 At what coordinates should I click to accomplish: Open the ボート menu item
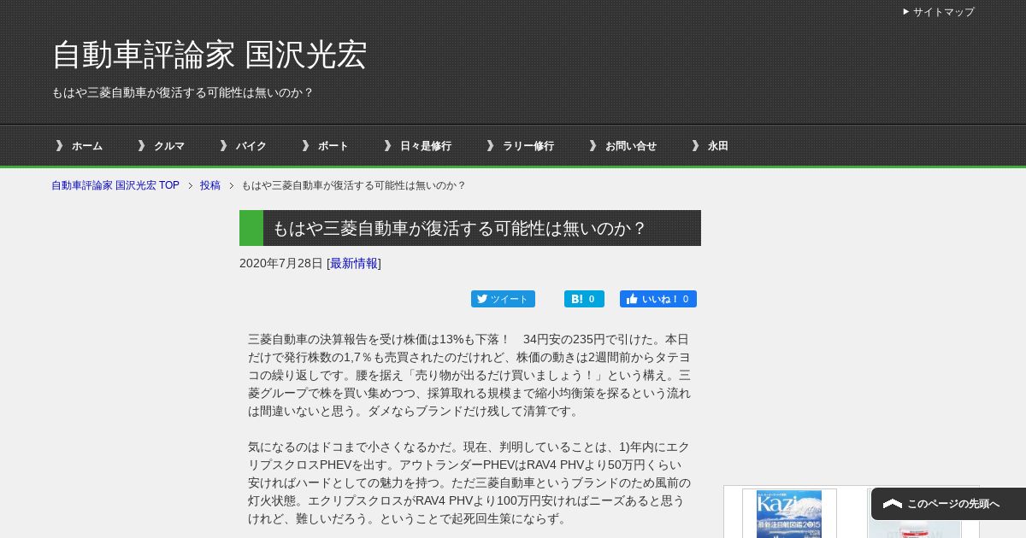333,146
